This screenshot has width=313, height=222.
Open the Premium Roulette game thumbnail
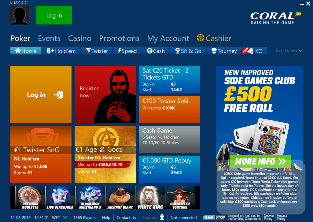point(30,198)
